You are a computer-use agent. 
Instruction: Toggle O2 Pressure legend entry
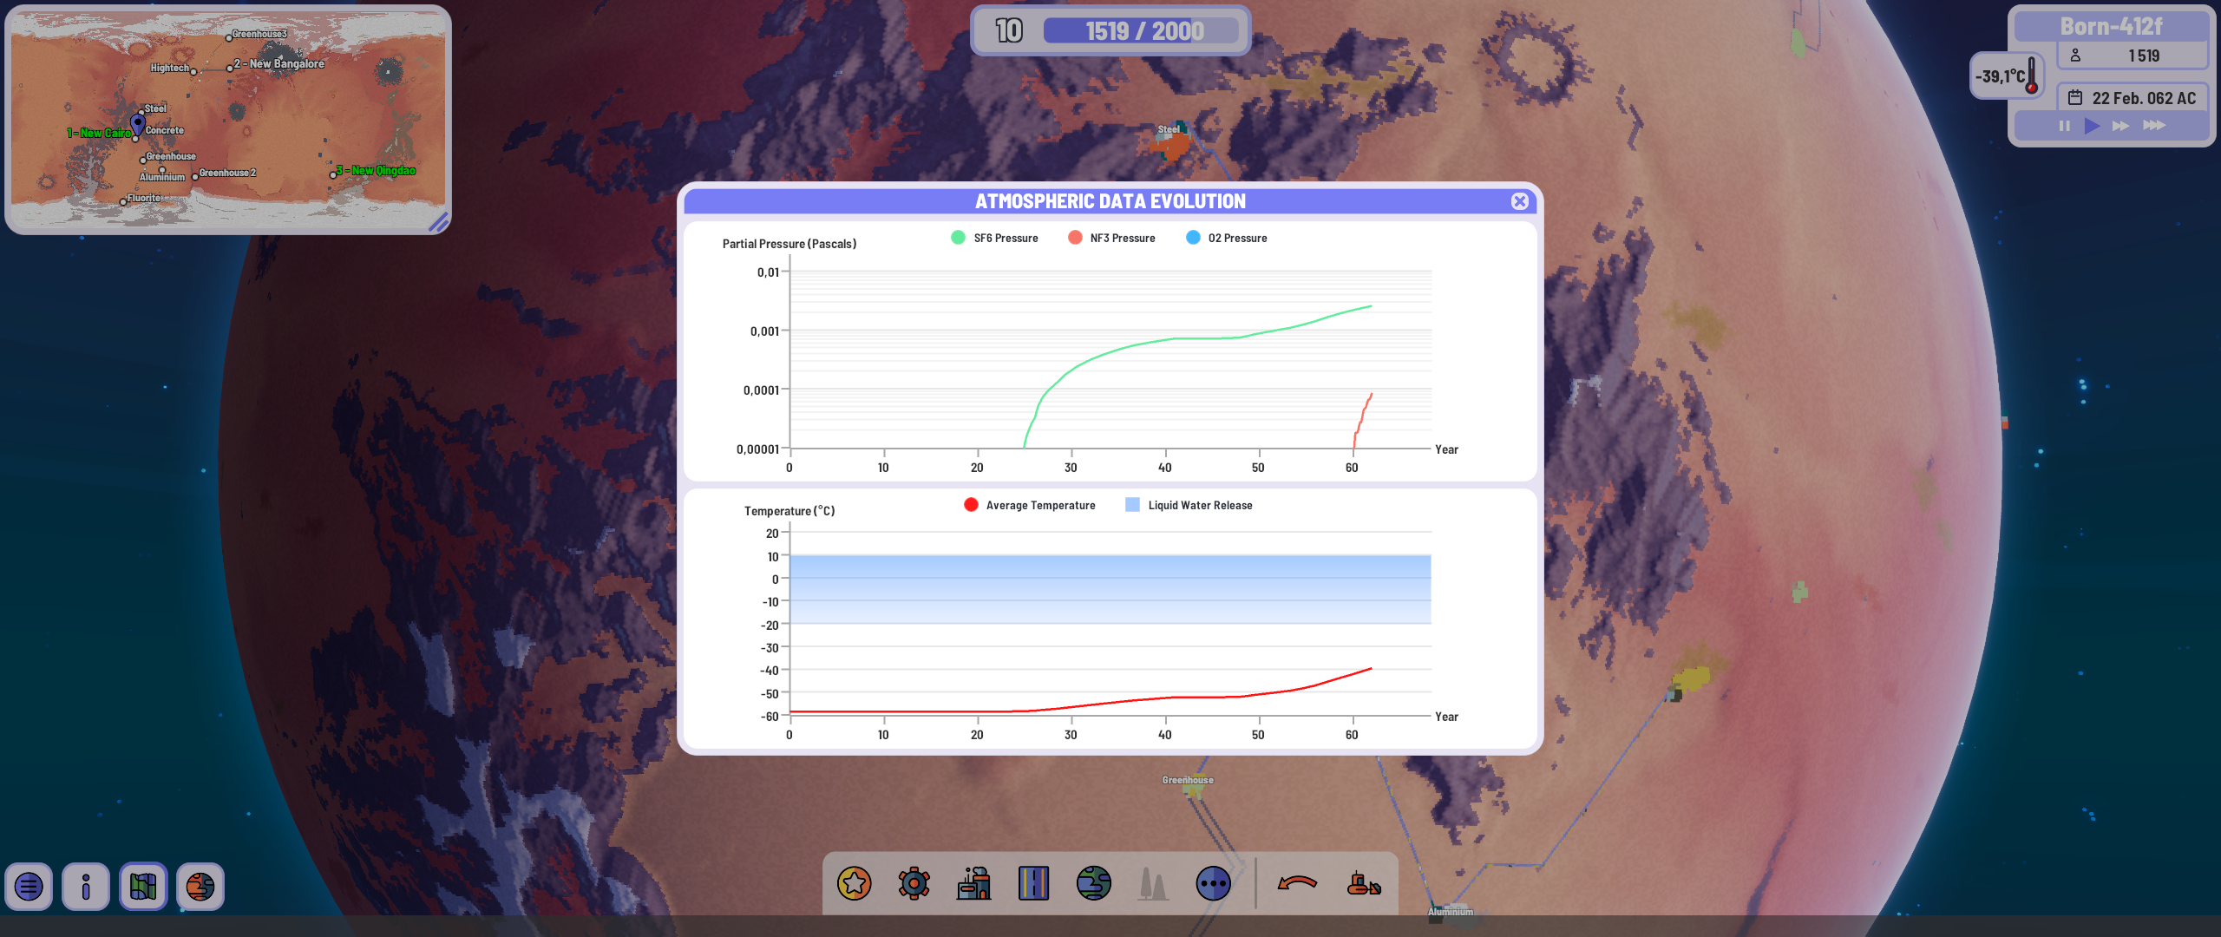(1226, 238)
